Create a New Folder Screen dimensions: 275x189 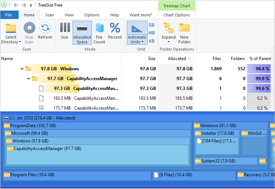point(184,33)
